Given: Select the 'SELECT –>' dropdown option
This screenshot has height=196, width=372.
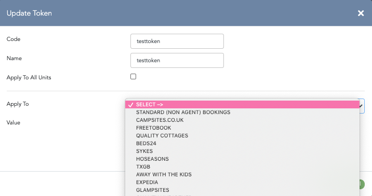Looking at the screenshot, I should [243, 104].
